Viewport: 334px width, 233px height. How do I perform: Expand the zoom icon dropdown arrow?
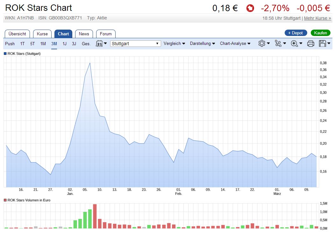click(x=301, y=43)
